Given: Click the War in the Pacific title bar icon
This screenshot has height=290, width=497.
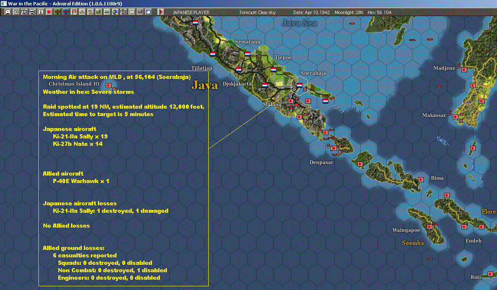Looking at the screenshot, I should [3, 3].
